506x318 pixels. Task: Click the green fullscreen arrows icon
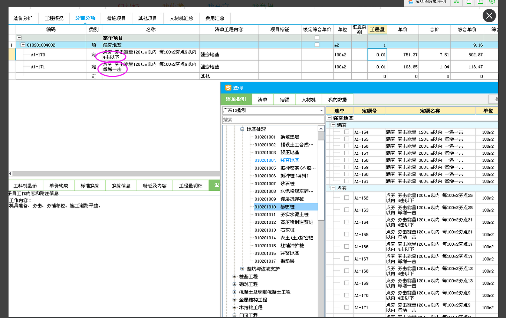[x=457, y=1]
